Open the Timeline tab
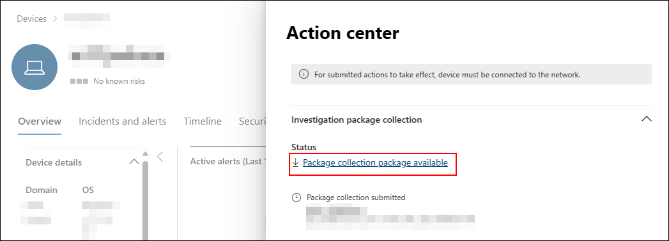 pos(203,121)
